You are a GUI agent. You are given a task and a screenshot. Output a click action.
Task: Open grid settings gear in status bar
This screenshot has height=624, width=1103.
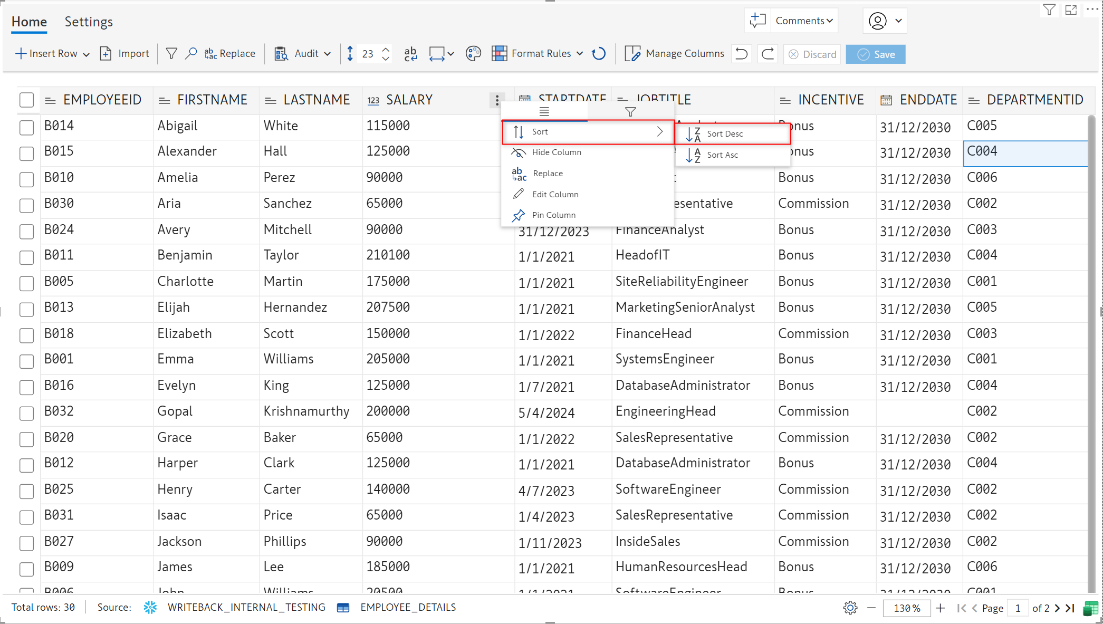tap(850, 608)
